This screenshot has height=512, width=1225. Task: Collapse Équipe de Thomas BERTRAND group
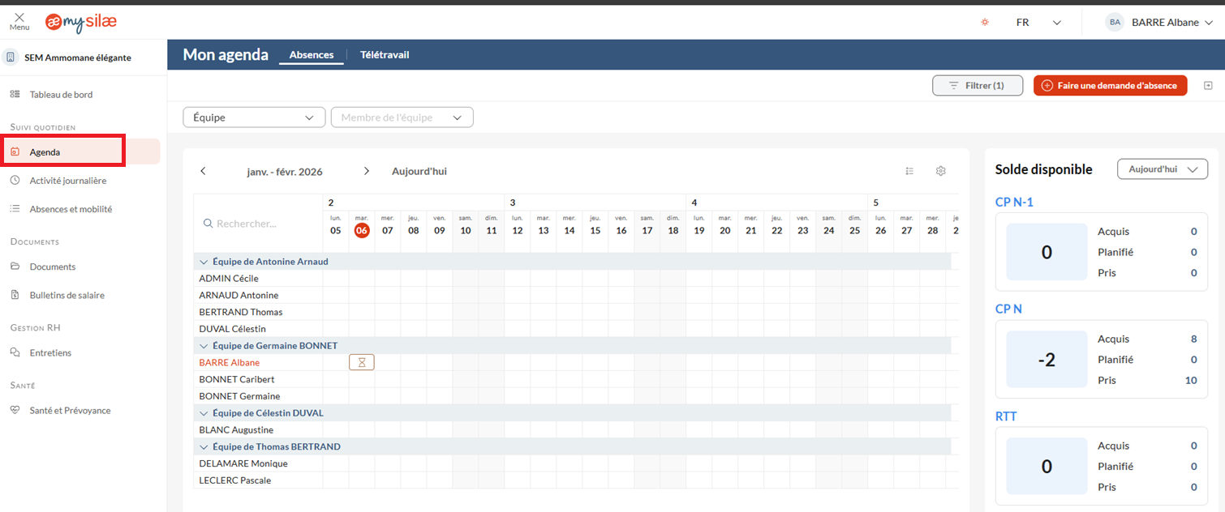pos(204,446)
